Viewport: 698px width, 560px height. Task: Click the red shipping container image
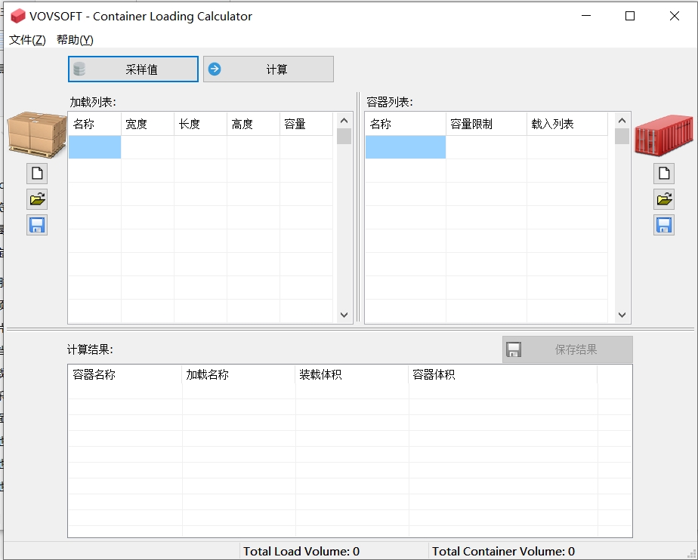664,135
